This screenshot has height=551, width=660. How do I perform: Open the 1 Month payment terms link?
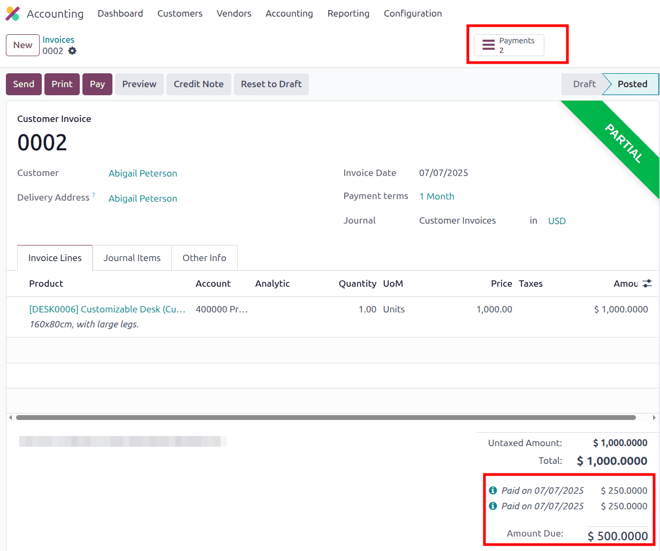tap(437, 196)
